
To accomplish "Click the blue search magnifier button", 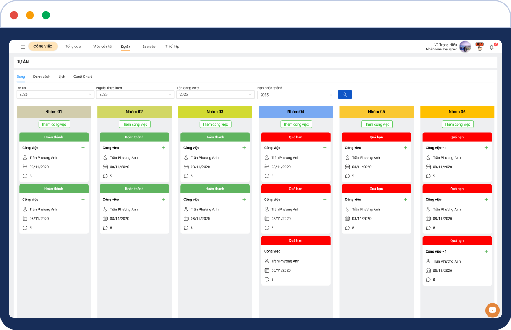I will click(345, 94).
